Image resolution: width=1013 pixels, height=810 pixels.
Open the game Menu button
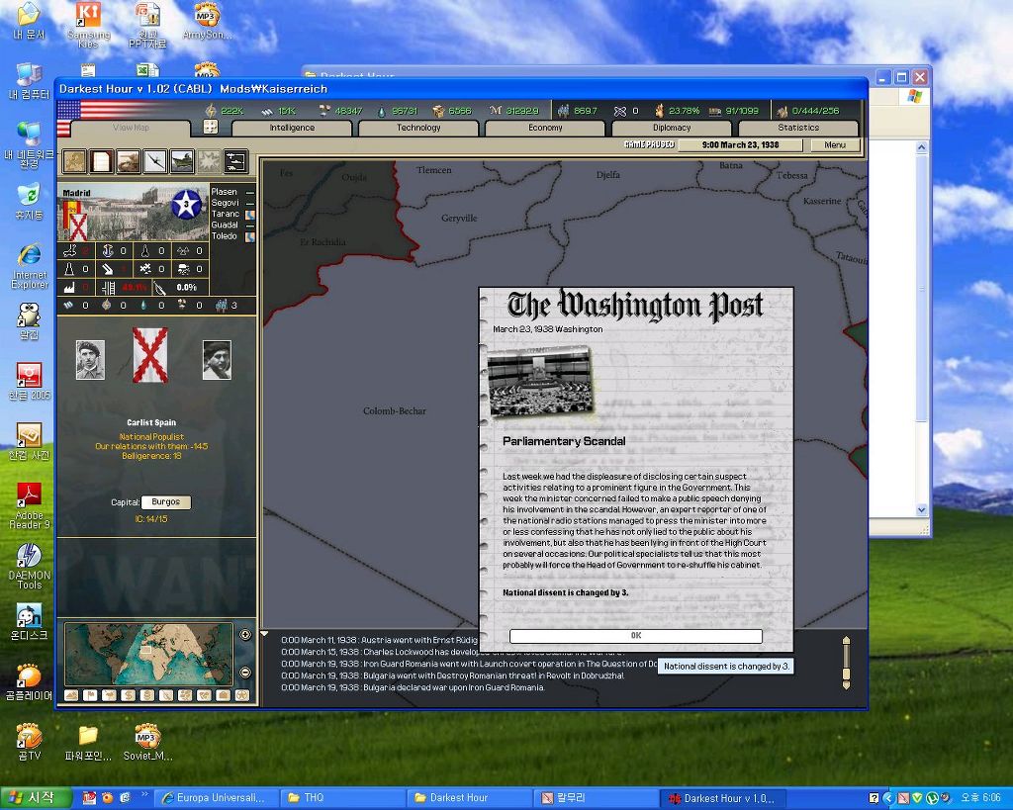point(835,144)
